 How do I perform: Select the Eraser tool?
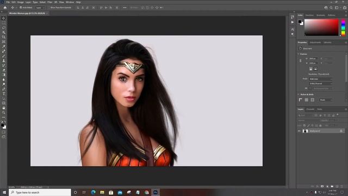[x=4, y=70]
